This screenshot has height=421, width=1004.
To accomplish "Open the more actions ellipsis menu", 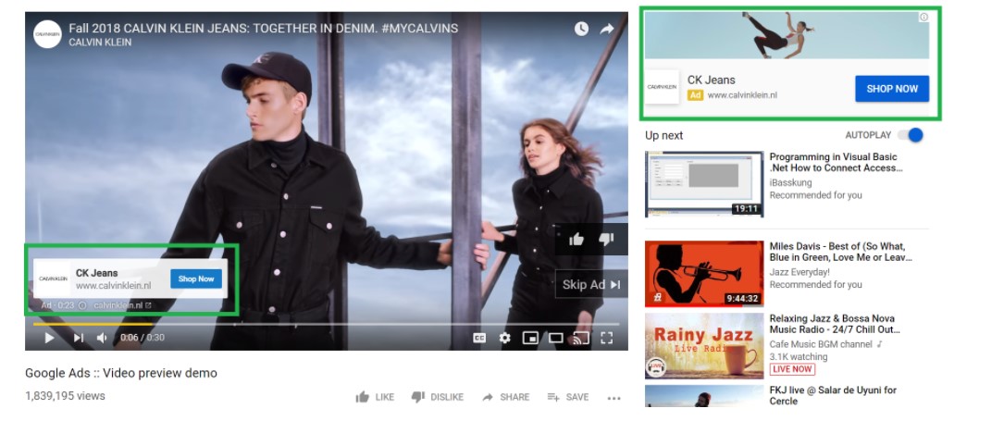I will [614, 398].
